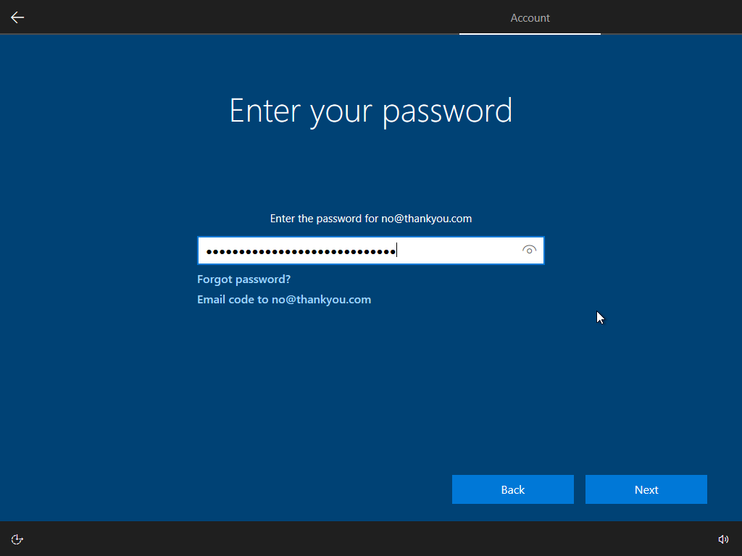Click Email code to no@thankyou.com
742x556 pixels.
[x=284, y=299]
